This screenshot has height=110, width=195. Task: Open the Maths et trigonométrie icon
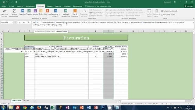pyautogui.click(x=66, y=11)
